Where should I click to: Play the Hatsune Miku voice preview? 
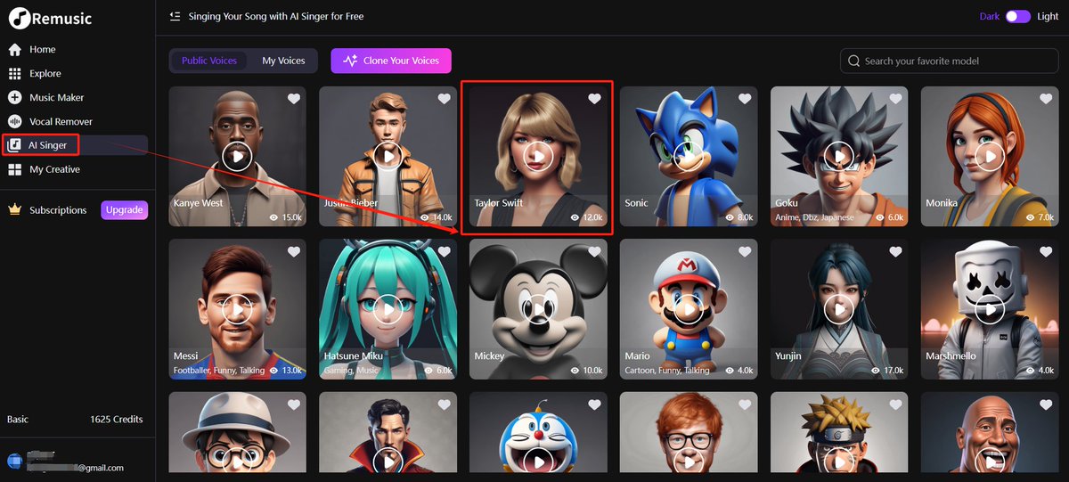388,308
